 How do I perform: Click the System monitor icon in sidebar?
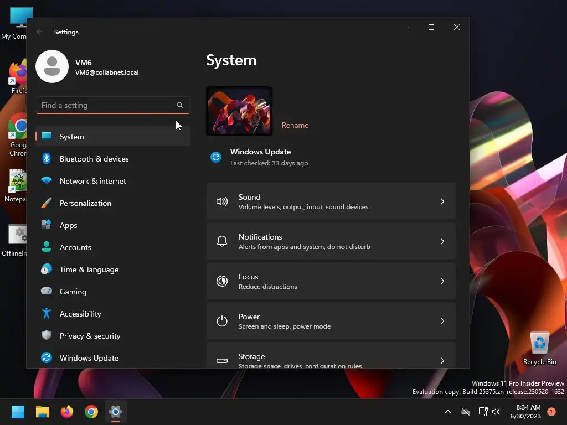[x=47, y=136]
